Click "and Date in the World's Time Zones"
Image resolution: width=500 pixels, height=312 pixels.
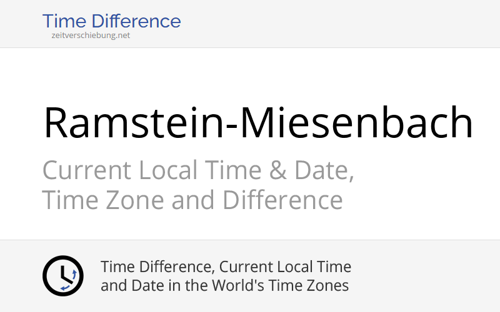(x=224, y=286)
